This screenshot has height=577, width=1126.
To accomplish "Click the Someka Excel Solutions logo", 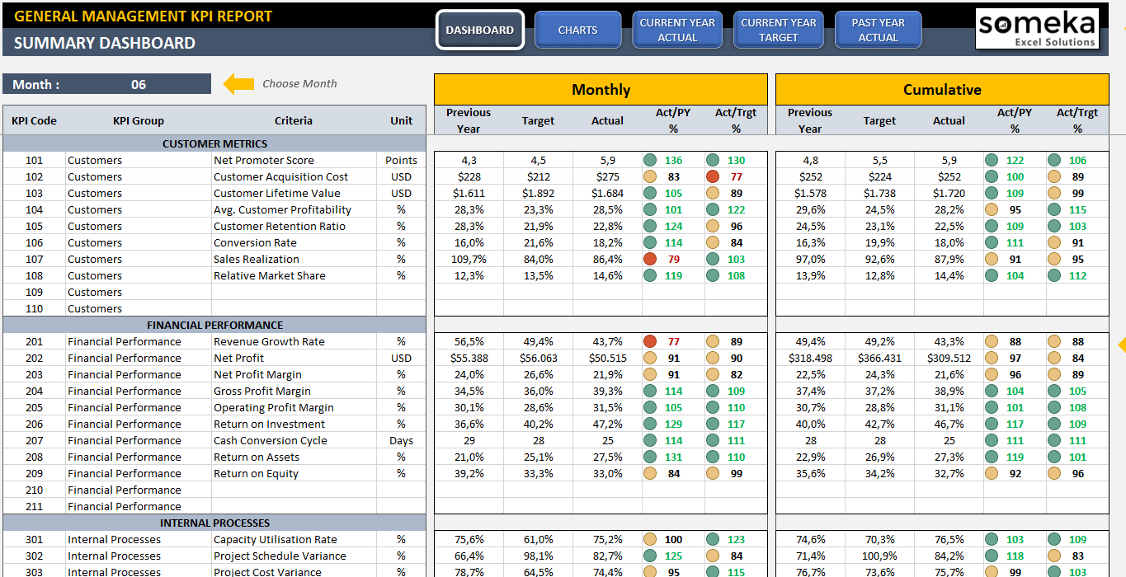I will click(1036, 30).
